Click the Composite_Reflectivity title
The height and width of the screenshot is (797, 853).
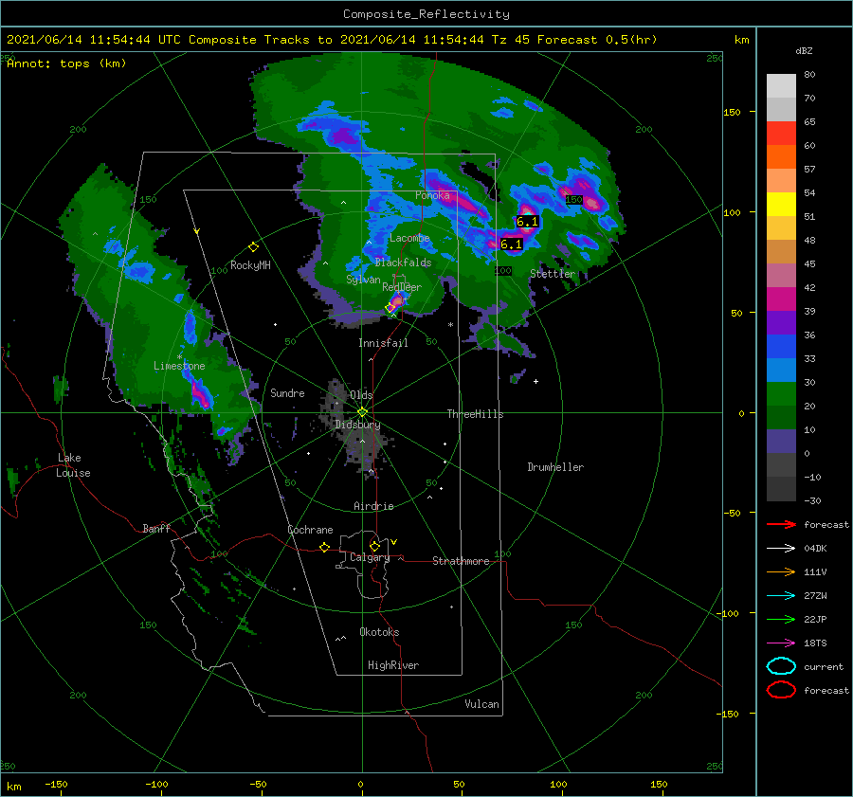point(426,14)
